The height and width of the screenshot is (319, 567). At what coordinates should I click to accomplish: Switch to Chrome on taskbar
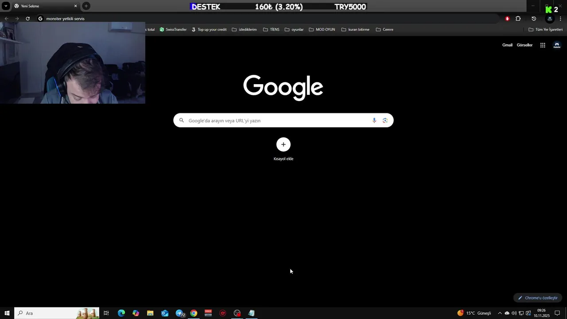pyautogui.click(x=194, y=313)
